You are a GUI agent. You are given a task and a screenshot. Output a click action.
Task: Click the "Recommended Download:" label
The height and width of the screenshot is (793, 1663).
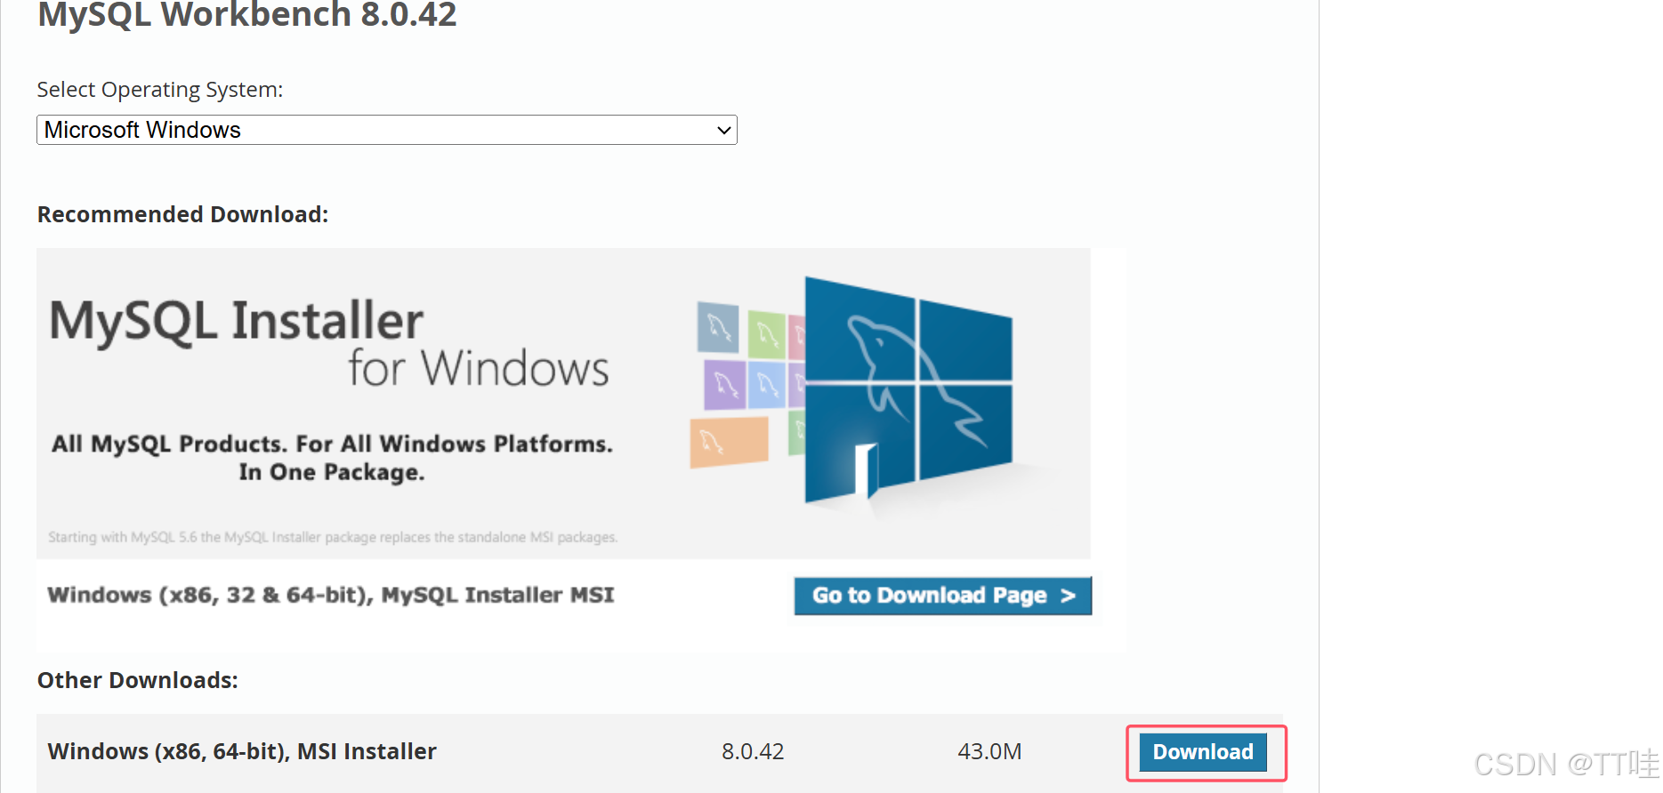[x=182, y=214]
